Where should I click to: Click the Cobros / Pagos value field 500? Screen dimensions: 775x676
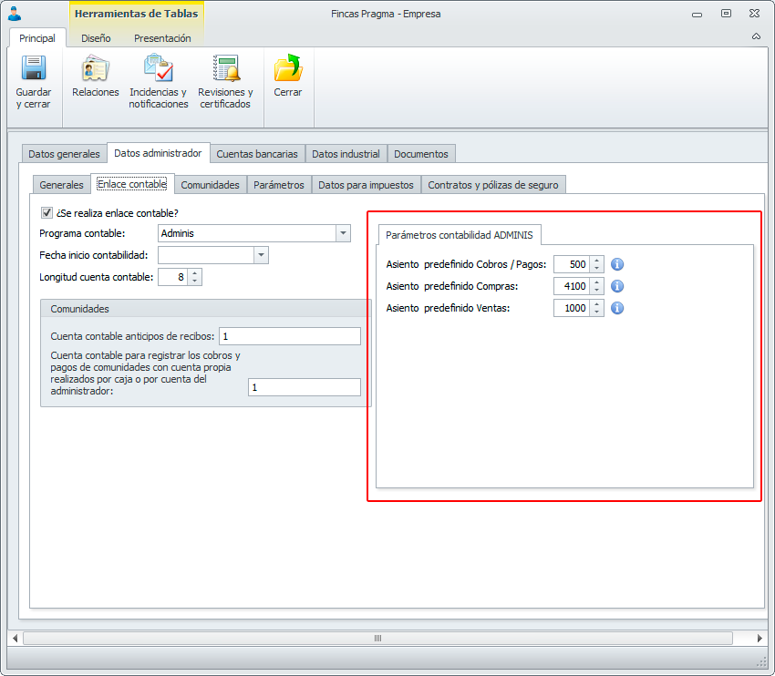(572, 264)
